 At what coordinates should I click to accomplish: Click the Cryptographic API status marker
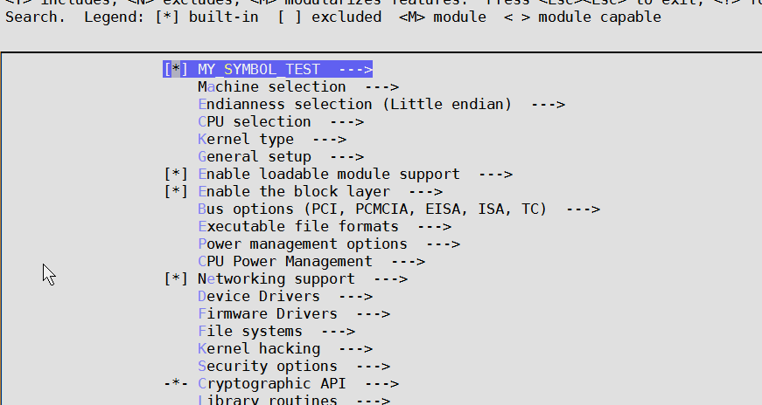point(176,384)
